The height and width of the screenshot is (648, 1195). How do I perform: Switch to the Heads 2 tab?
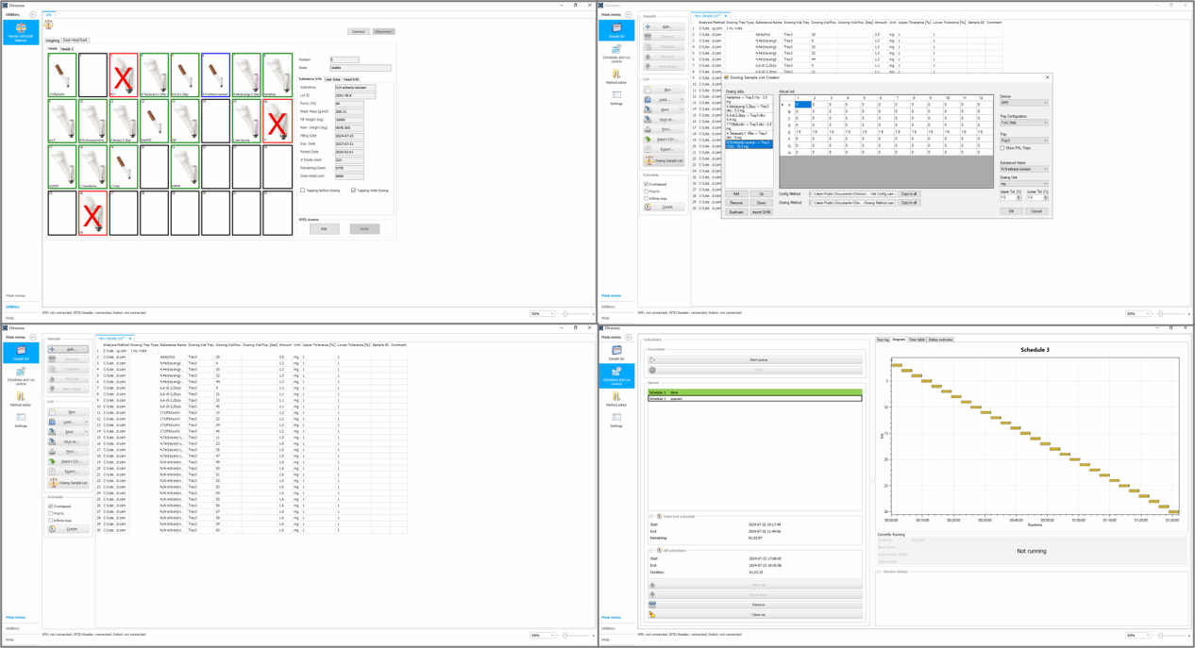tap(67, 49)
